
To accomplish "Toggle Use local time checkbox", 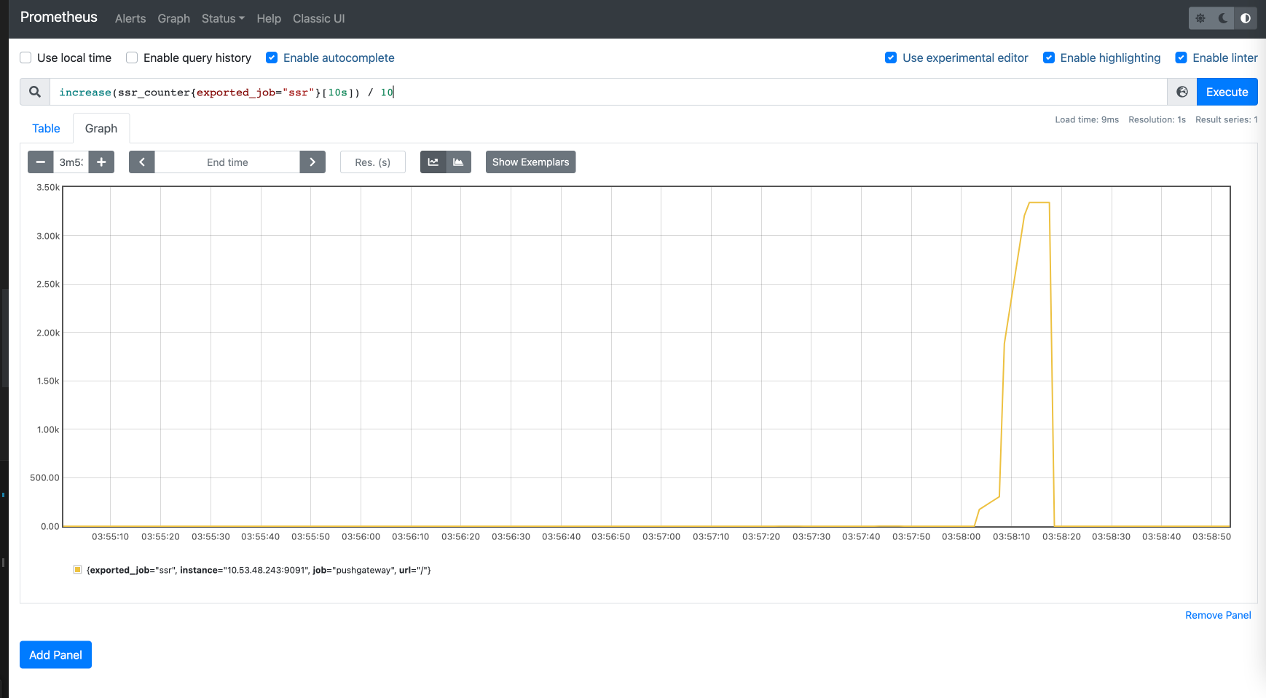I will (25, 57).
